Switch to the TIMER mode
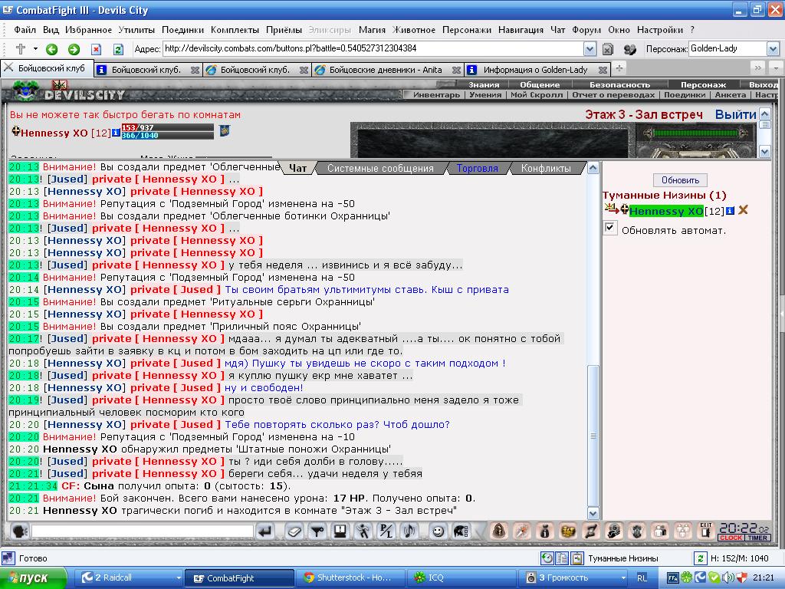The height and width of the screenshot is (589, 785). (x=757, y=538)
